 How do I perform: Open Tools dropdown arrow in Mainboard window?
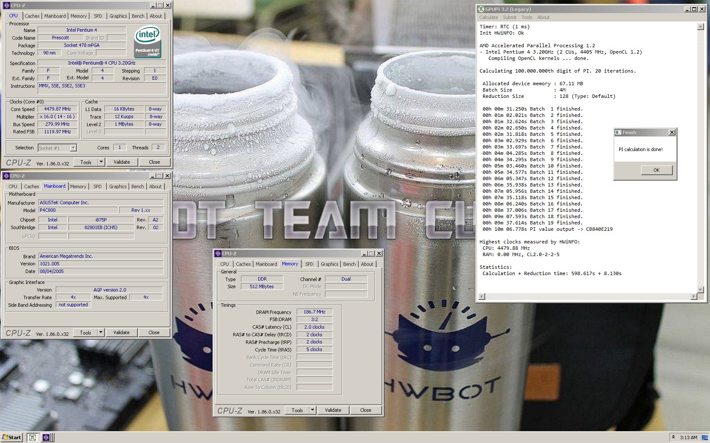point(101,332)
